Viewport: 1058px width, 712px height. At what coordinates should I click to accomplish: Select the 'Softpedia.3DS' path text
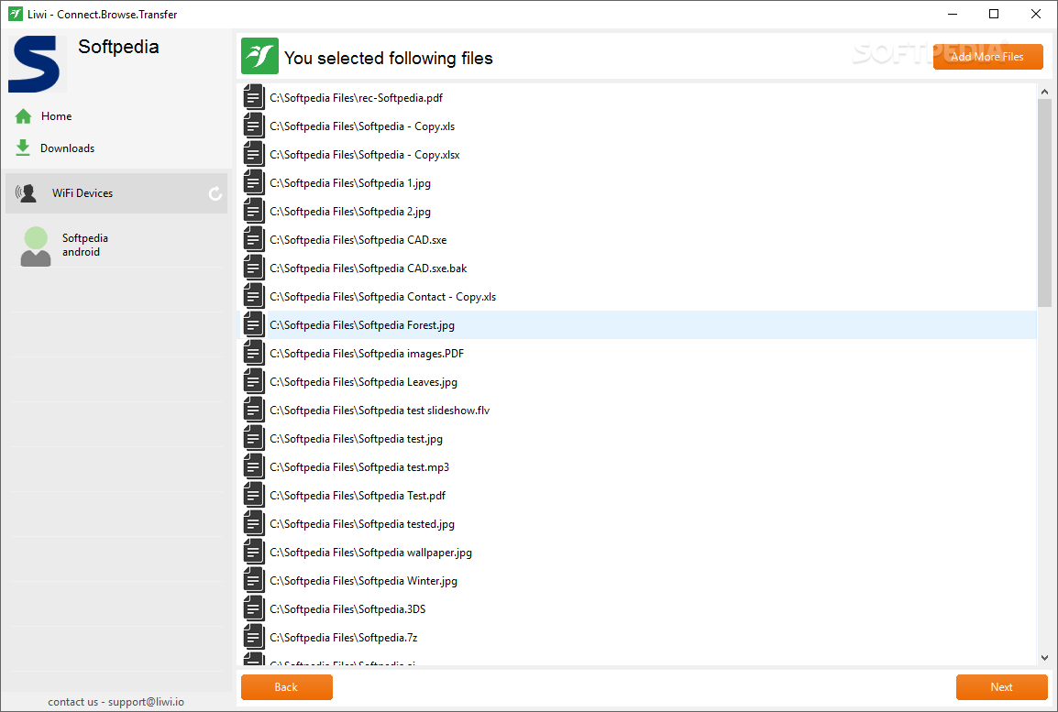coord(347,608)
